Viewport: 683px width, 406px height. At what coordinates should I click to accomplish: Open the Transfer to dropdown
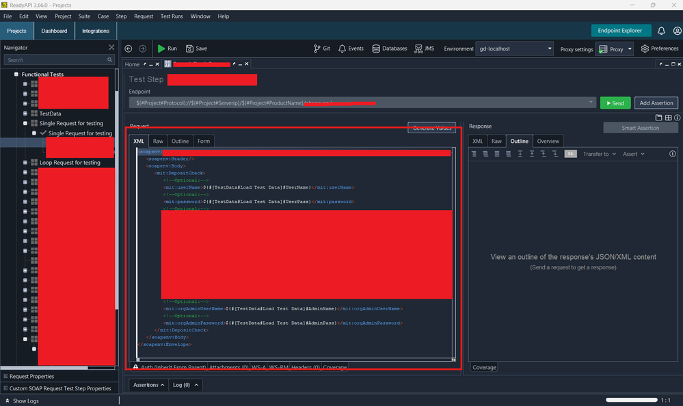tap(600, 154)
